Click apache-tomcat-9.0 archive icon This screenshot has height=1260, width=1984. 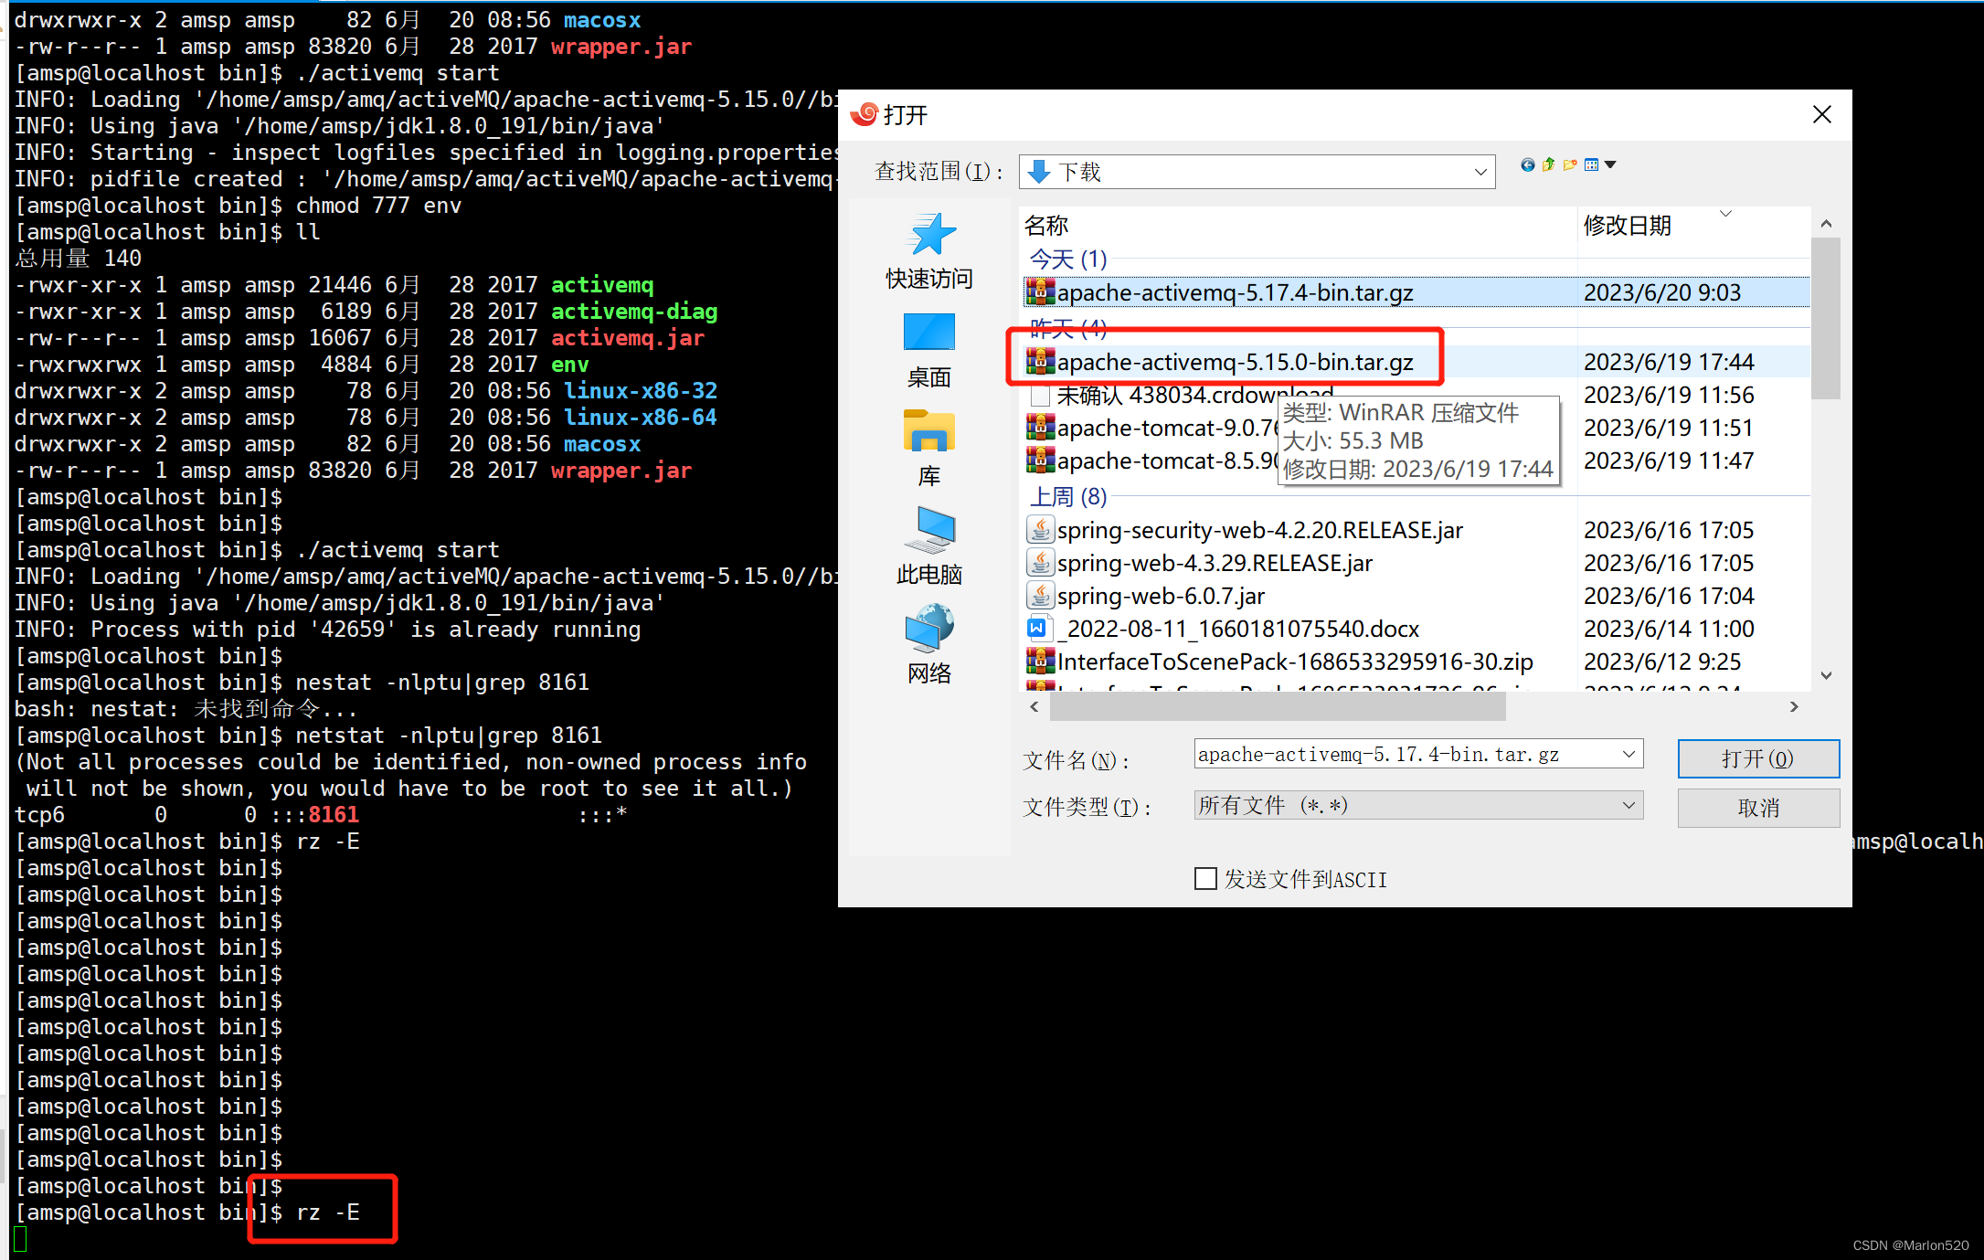[1040, 428]
